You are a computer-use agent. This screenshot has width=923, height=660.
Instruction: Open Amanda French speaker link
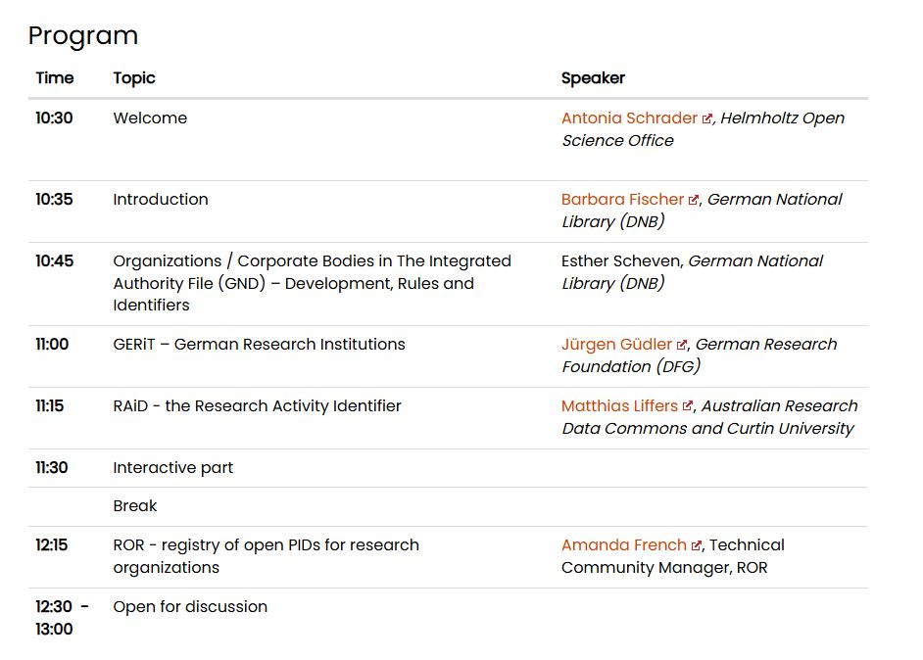(x=624, y=545)
